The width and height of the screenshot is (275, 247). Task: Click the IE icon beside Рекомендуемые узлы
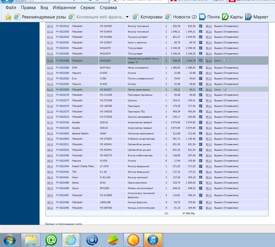[17, 17]
